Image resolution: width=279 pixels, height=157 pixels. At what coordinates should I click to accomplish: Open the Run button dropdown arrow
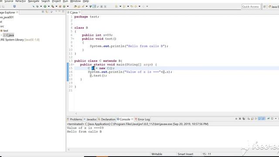pos(49,7)
